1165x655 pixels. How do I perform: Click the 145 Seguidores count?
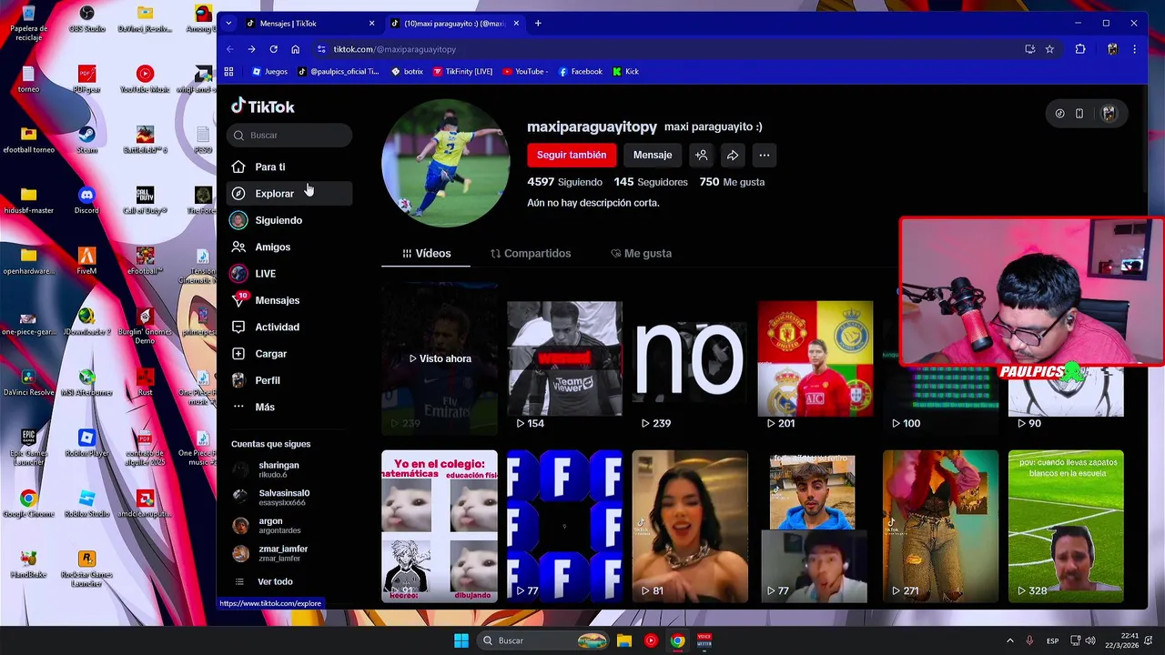[651, 182]
